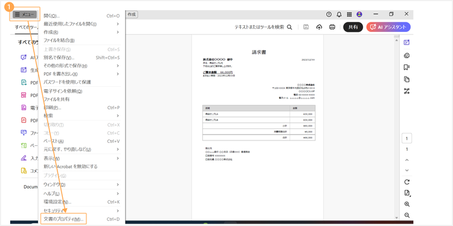This screenshot has width=453, height=226.
Task: Zoom in with the plus magnifier icon
Action: pyautogui.click(x=406, y=204)
